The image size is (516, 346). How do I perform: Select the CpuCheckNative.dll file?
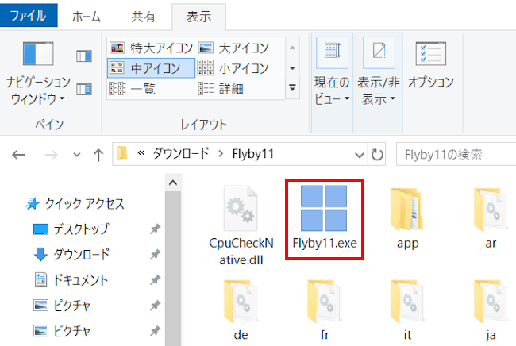coord(241,225)
